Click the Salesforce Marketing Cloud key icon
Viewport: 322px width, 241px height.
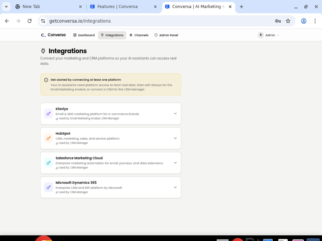(x=49, y=163)
